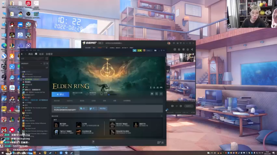Select Cuphead in library list
The height and width of the screenshot is (155, 277).
(28, 126)
